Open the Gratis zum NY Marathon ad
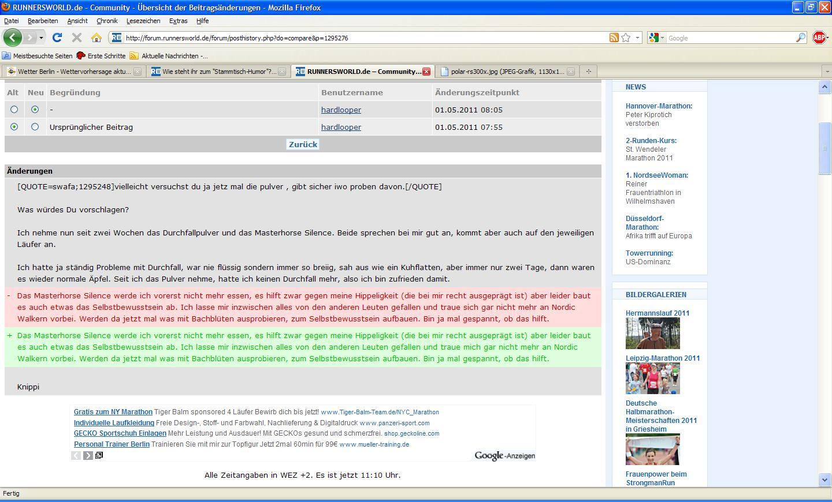832x502 pixels. tap(113, 412)
